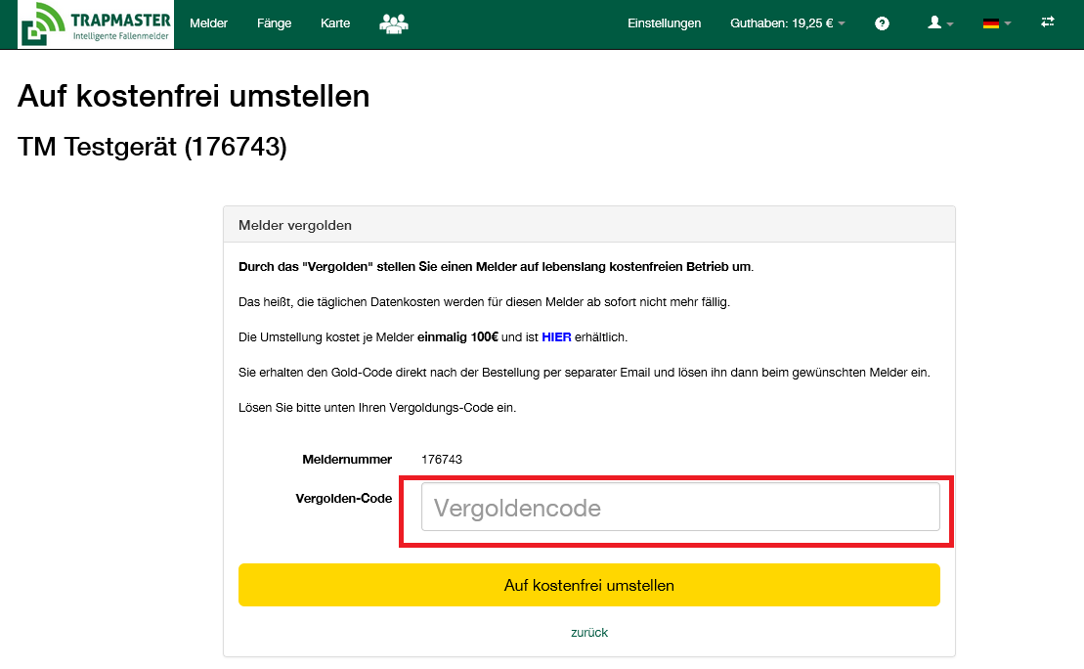Click the zurück link
The width and height of the screenshot is (1084, 669).
pos(589,633)
